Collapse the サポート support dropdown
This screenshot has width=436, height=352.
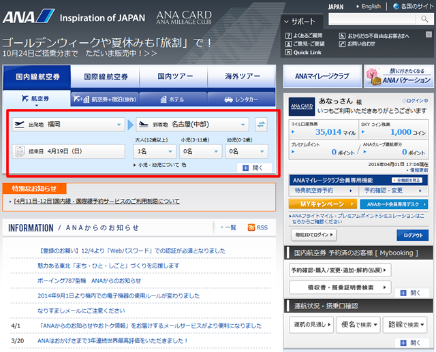click(302, 21)
